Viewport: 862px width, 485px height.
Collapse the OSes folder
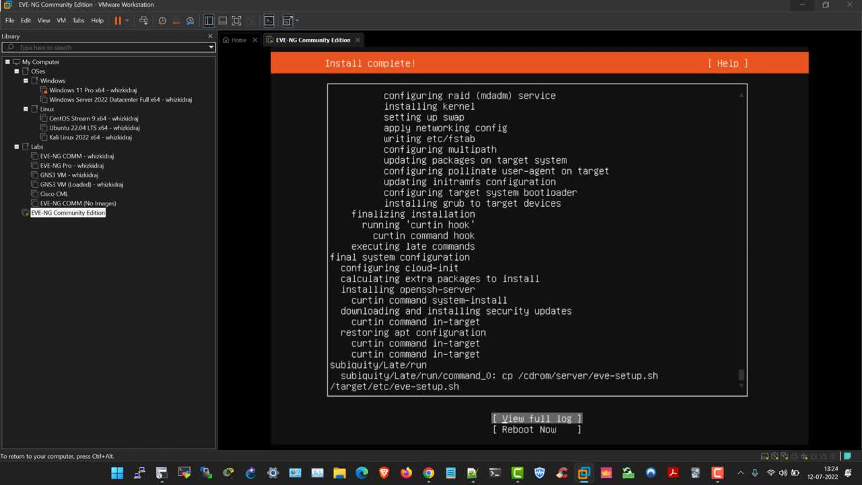click(17, 71)
